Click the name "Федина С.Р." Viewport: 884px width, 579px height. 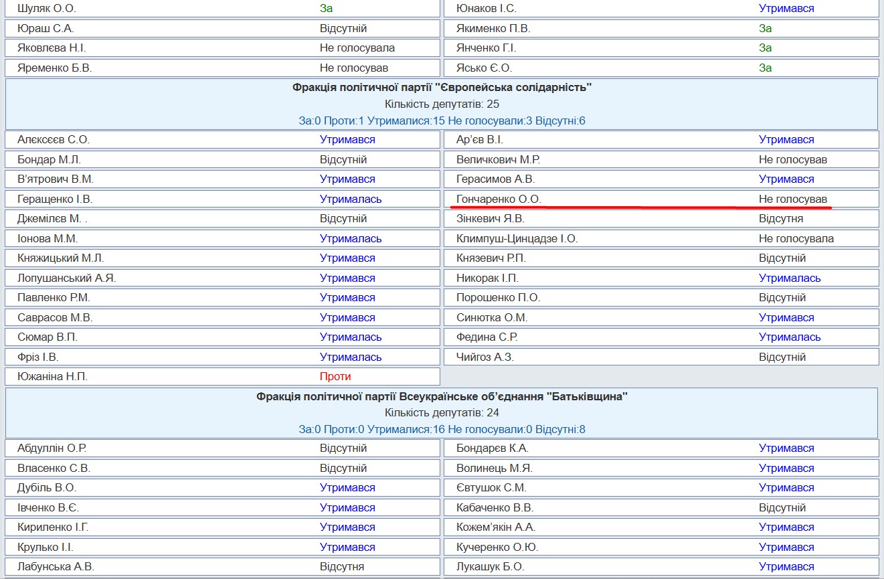click(487, 337)
